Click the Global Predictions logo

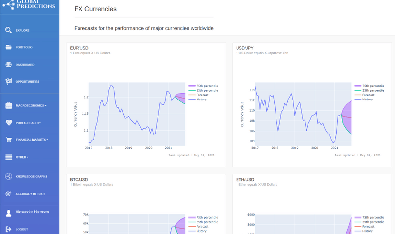pos(29,5)
